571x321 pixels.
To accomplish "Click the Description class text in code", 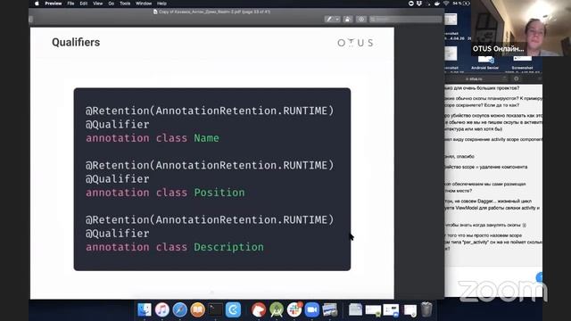I will point(228,247).
